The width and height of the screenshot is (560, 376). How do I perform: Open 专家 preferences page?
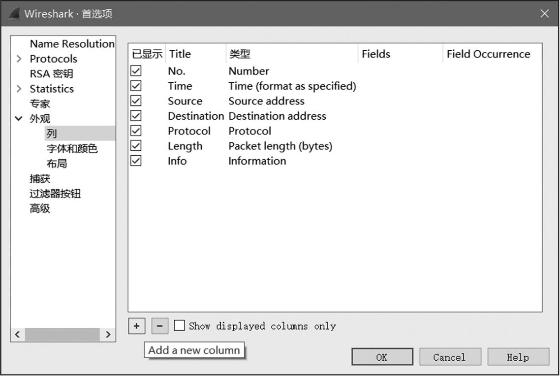40,104
